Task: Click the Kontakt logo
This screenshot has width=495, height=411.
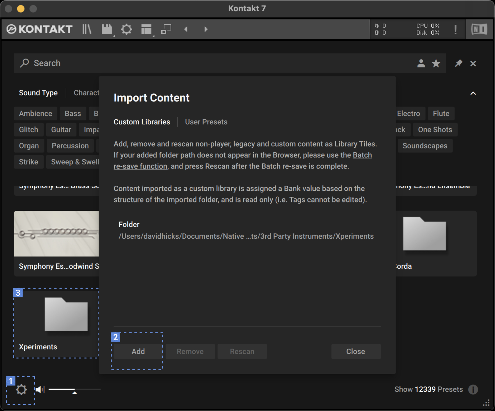Action: (x=39, y=29)
